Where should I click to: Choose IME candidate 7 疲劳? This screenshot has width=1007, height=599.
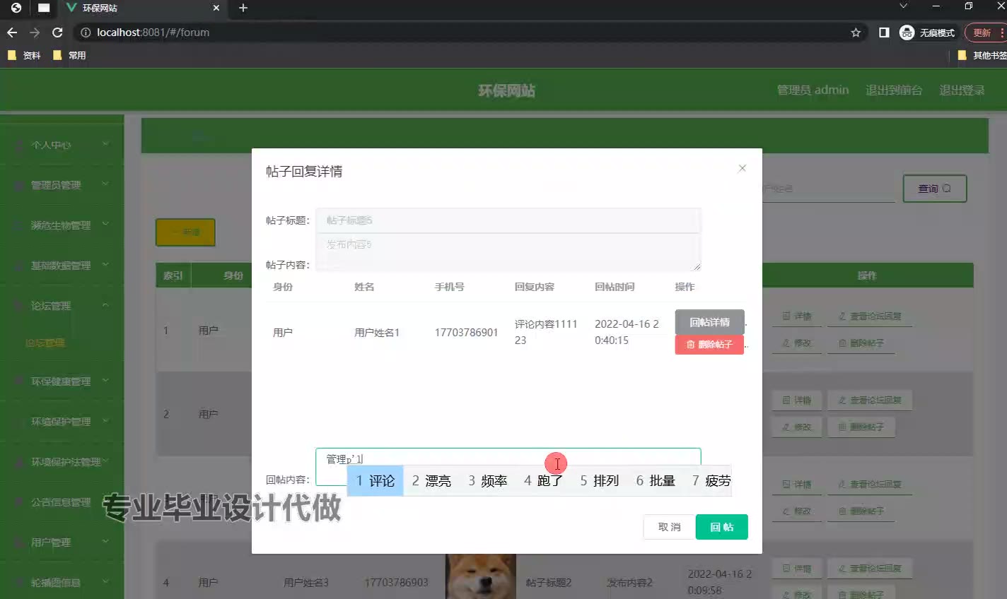711,481
